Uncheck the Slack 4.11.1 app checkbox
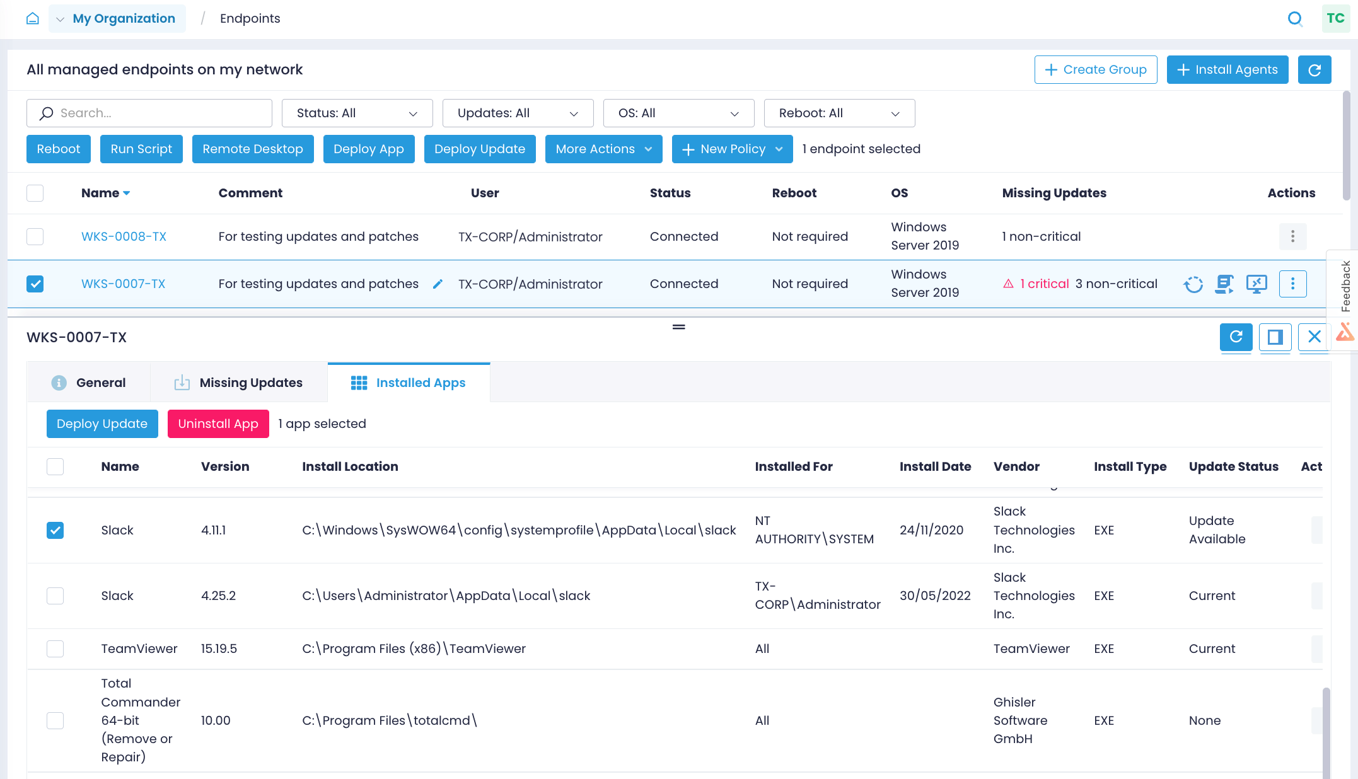1358x779 pixels. pos(55,530)
